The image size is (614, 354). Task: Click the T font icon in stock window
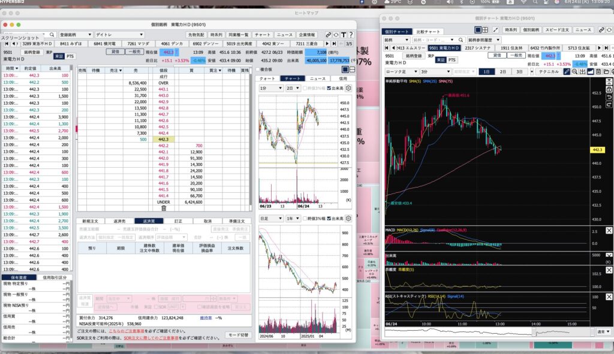344,35
